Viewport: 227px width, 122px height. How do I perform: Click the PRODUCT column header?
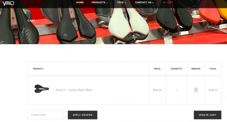tap(38, 69)
